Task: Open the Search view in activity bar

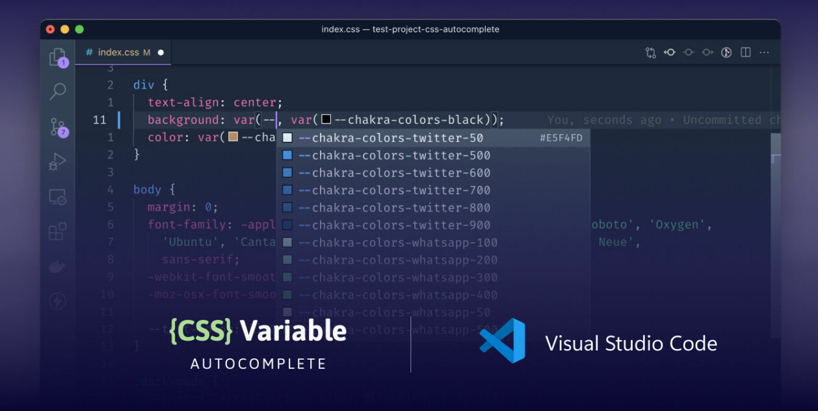Action: (58, 92)
